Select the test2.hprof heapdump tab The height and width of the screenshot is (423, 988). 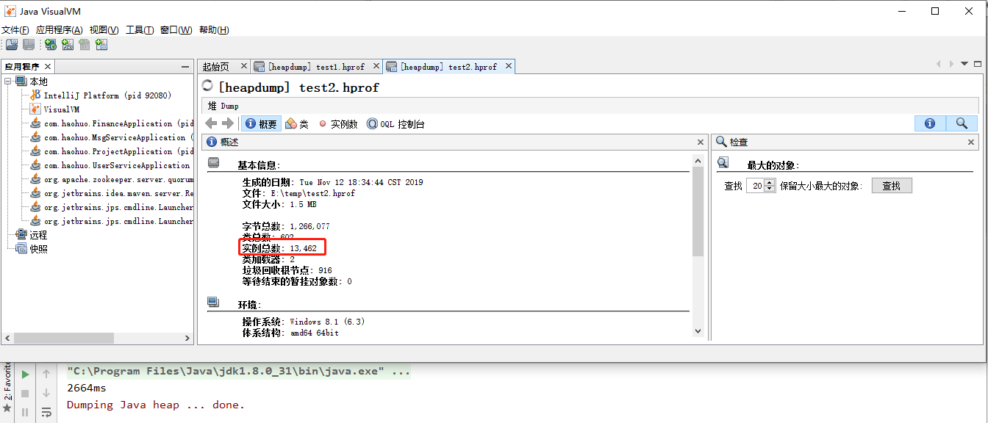coord(448,67)
